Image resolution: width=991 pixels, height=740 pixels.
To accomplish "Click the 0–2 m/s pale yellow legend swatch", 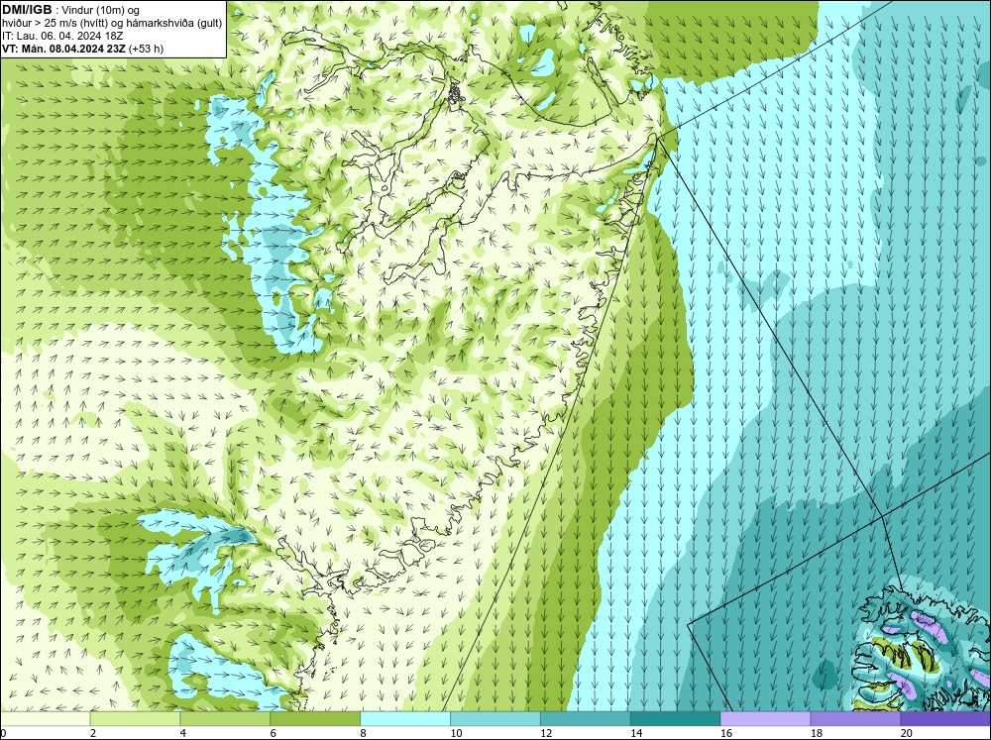I will 45,718.
